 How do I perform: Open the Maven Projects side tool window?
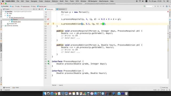[x=170, y=24]
